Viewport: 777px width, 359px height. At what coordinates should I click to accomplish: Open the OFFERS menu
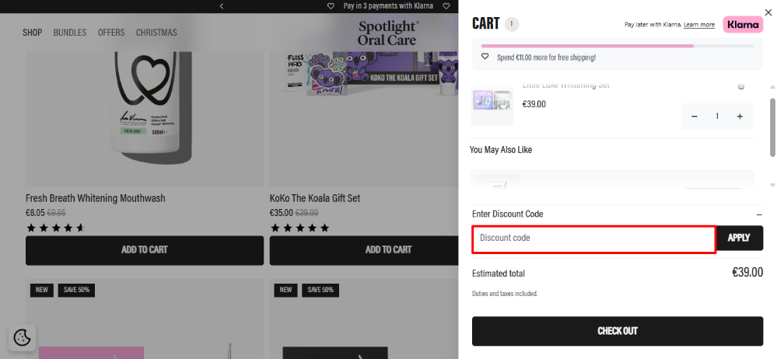tap(111, 33)
